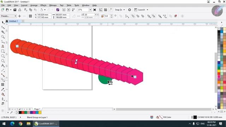Open File Explorer from taskbar

(x=29, y=124)
